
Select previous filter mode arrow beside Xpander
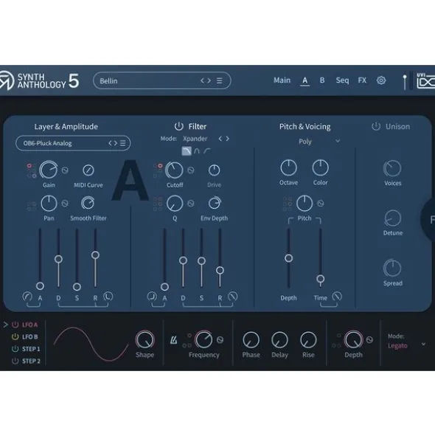(220, 139)
